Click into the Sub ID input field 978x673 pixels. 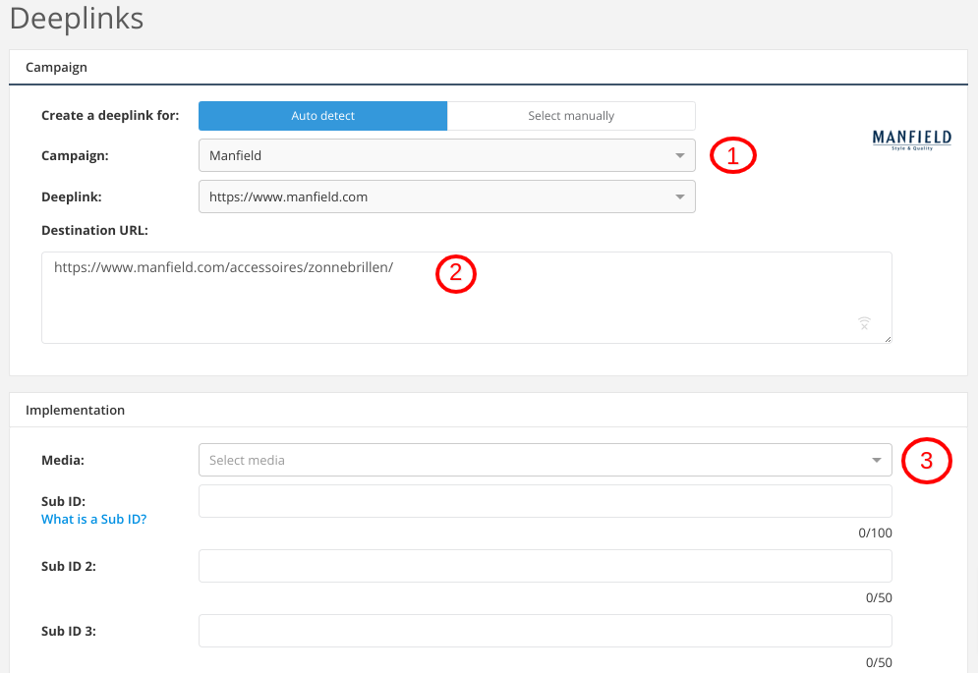point(545,501)
